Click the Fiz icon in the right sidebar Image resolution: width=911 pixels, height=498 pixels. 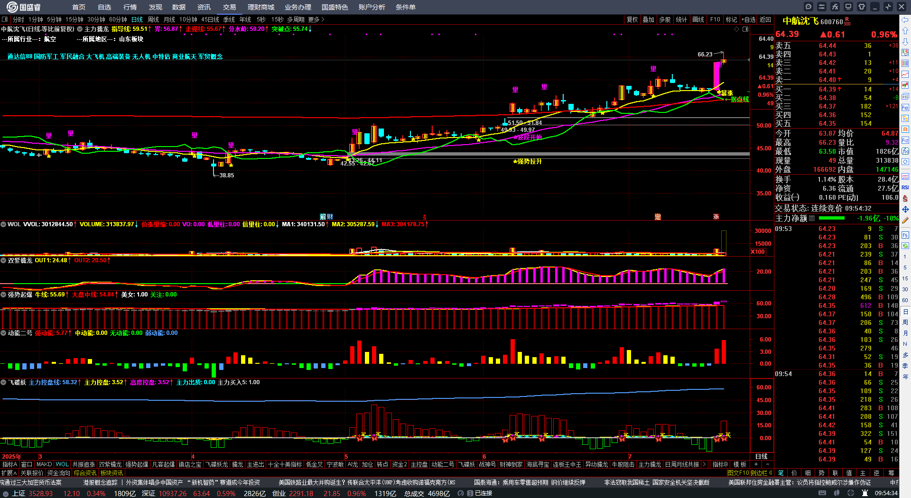905,140
